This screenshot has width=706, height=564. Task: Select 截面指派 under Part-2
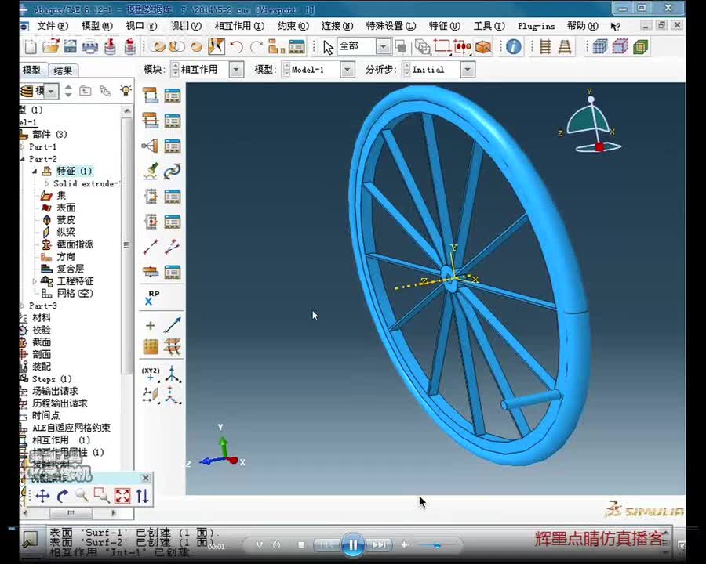click(75, 244)
